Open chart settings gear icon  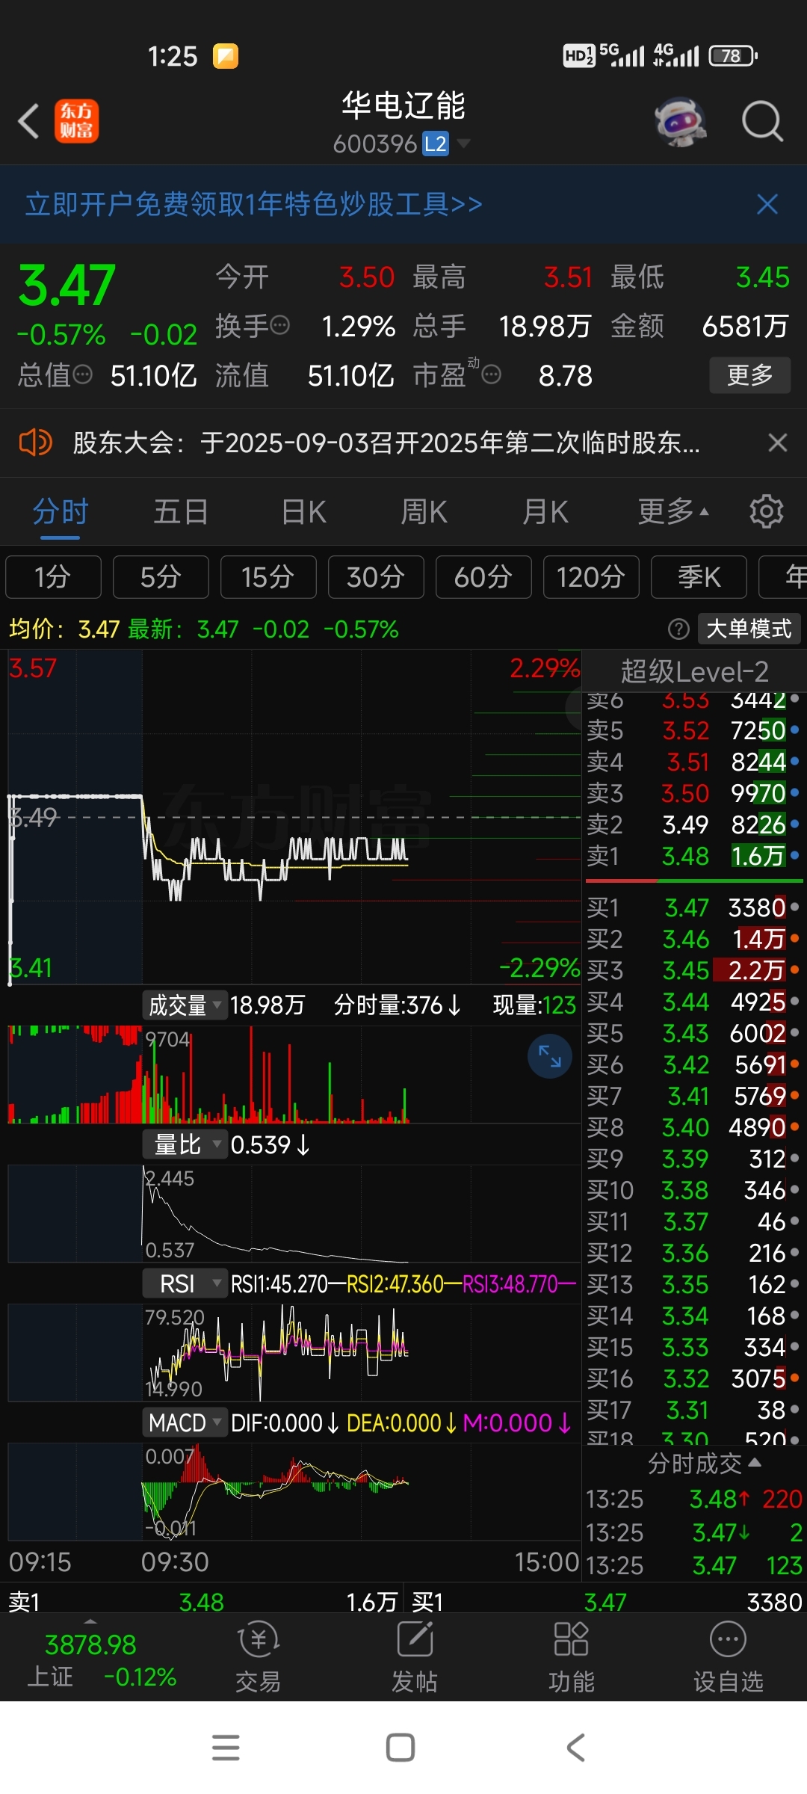pyautogui.click(x=767, y=512)
